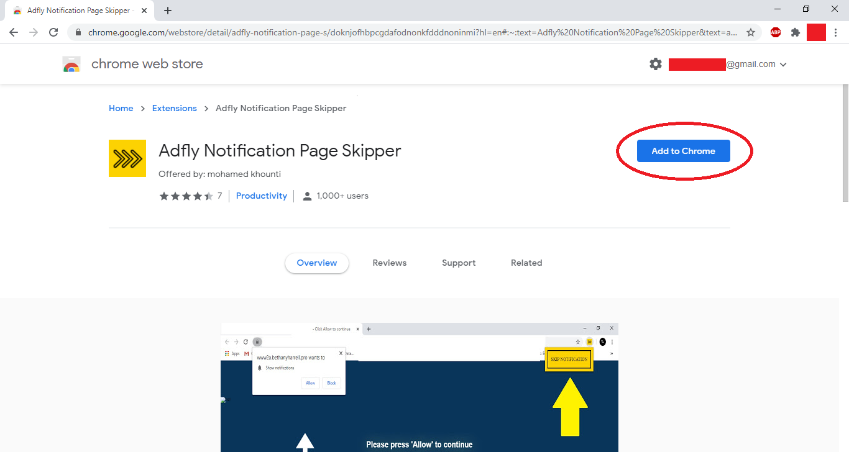Image resolution: width=849 pixels, height=452 pixels.
Task: Click 'Offered by: mohamed khounti' text
Action: (220, 174)
